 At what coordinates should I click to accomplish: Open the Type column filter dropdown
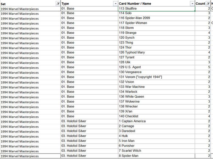click(x=115, y=4)
